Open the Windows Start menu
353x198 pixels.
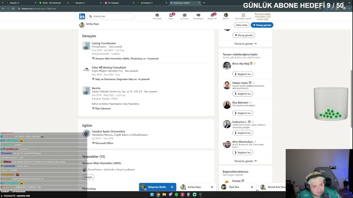pos(152,195)
